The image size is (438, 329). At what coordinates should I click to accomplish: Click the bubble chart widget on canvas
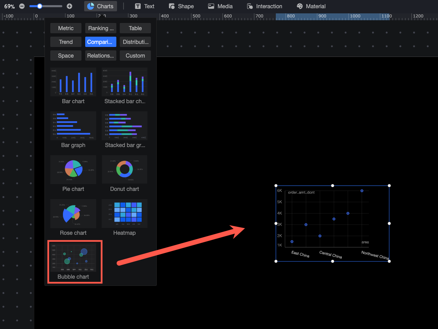coord(332,223)
